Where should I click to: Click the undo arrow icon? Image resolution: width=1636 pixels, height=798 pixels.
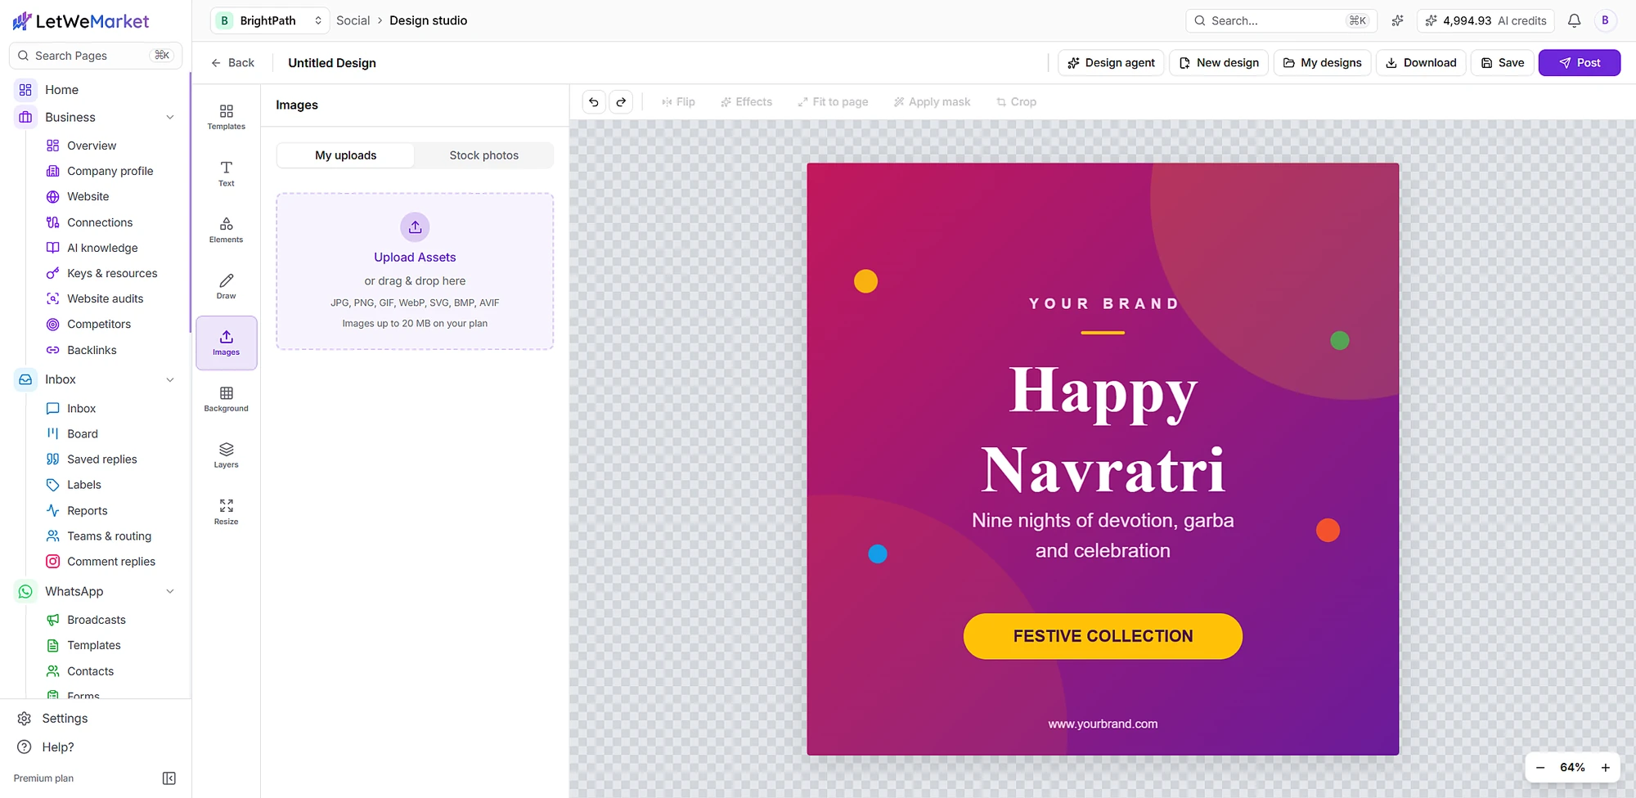click(x=594, y=102)
